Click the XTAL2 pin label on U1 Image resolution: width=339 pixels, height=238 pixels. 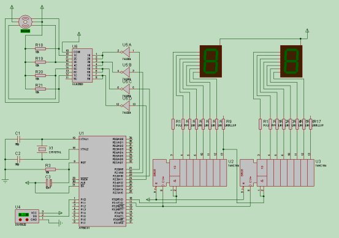85,149
